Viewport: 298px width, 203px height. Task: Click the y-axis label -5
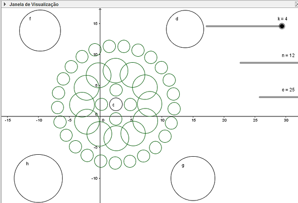(x=95, y=147)
